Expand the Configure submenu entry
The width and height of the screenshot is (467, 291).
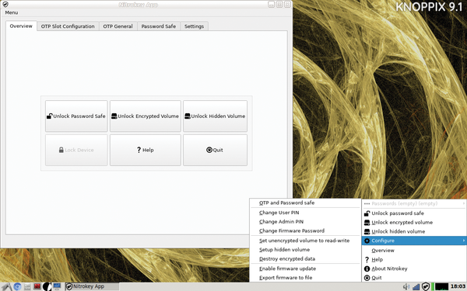[x=414, y=241]
